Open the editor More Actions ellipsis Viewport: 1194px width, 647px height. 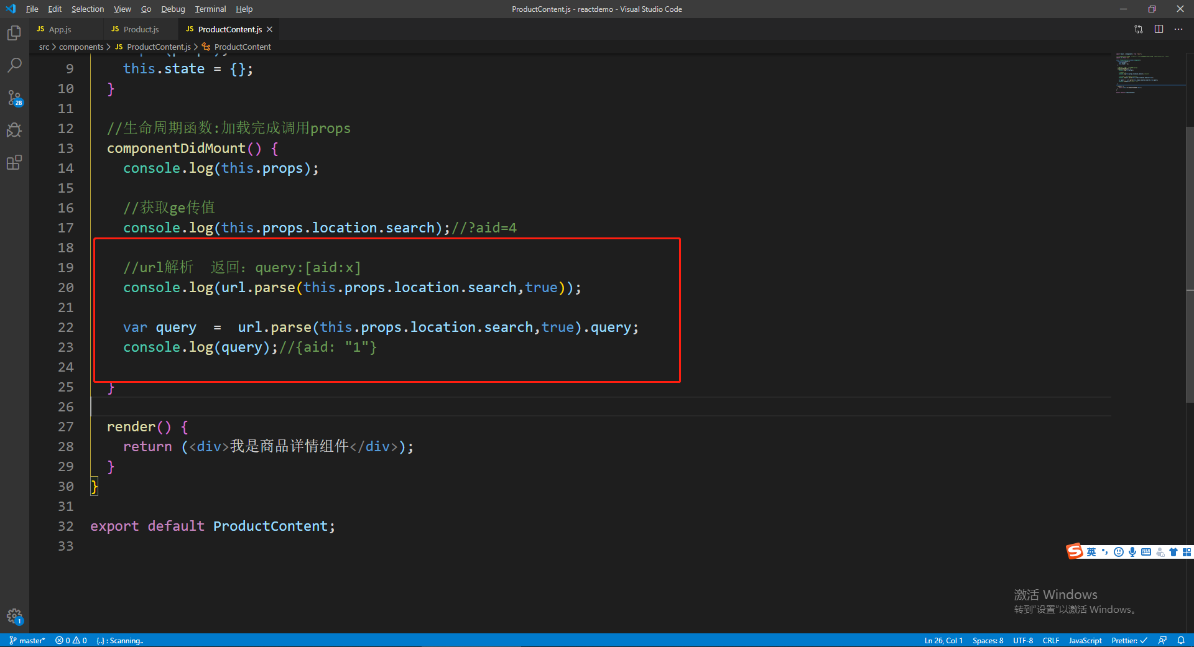click(1178, 29)
